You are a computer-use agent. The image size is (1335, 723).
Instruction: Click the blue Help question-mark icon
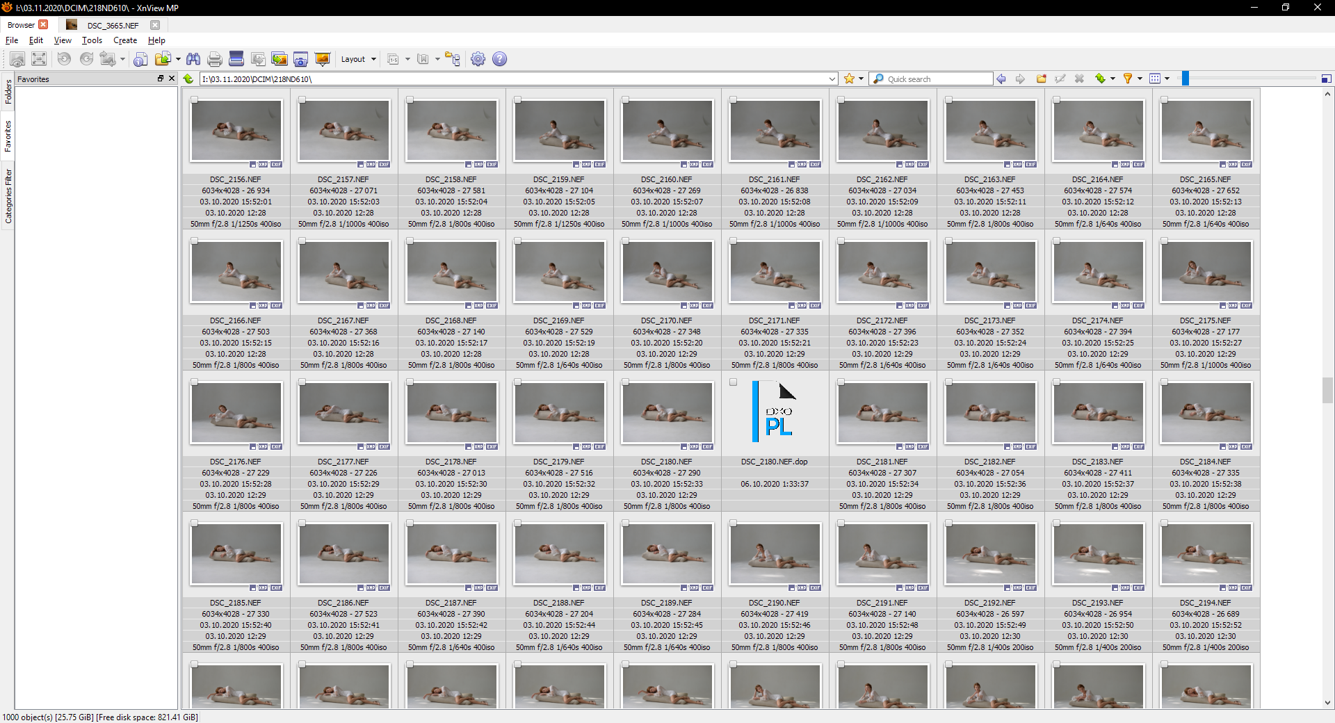click(x=499, y=59)
